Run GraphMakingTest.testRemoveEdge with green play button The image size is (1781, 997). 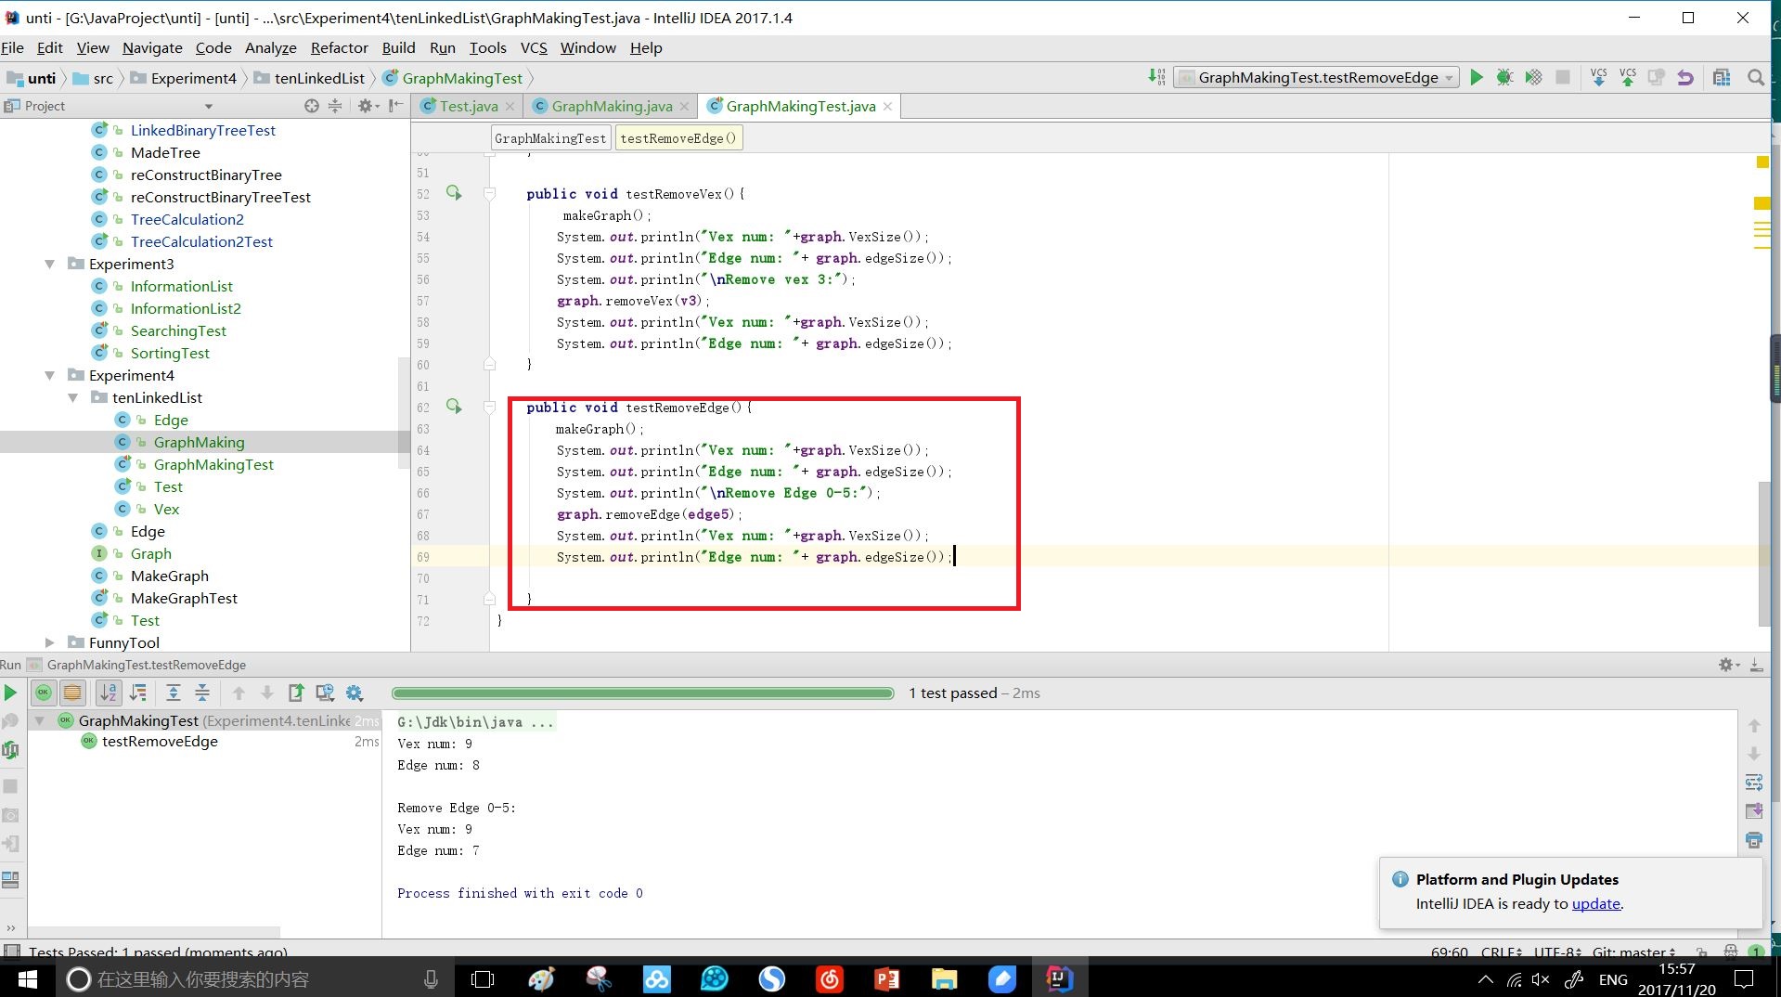[1477, 77]
